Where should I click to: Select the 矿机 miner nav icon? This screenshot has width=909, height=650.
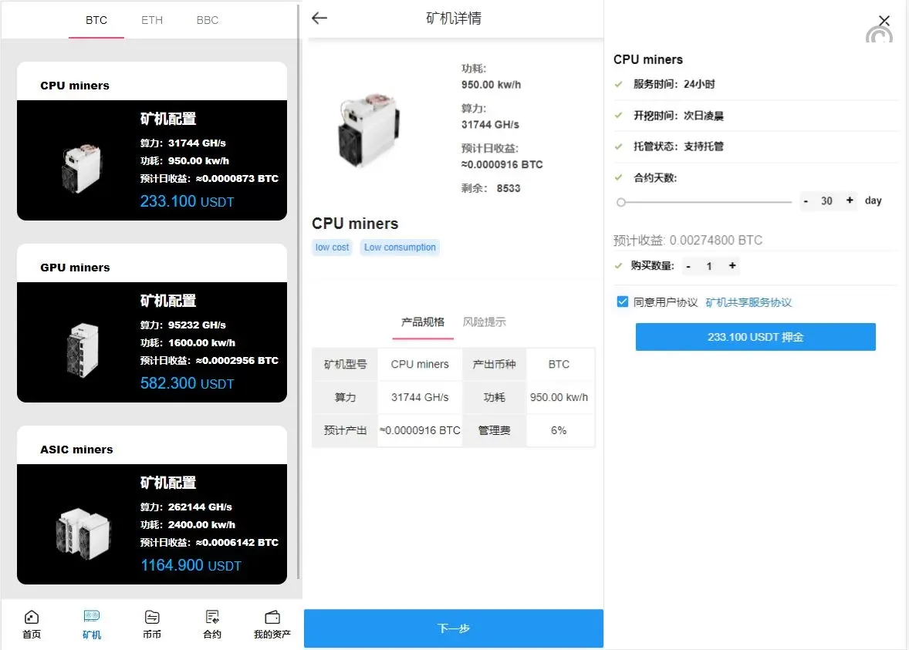pos(92,618)
